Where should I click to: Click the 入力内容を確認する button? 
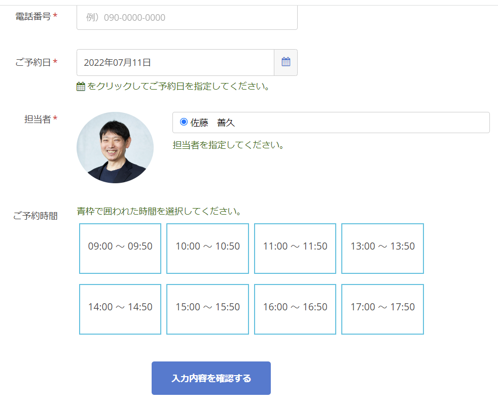tap(211, 378)
